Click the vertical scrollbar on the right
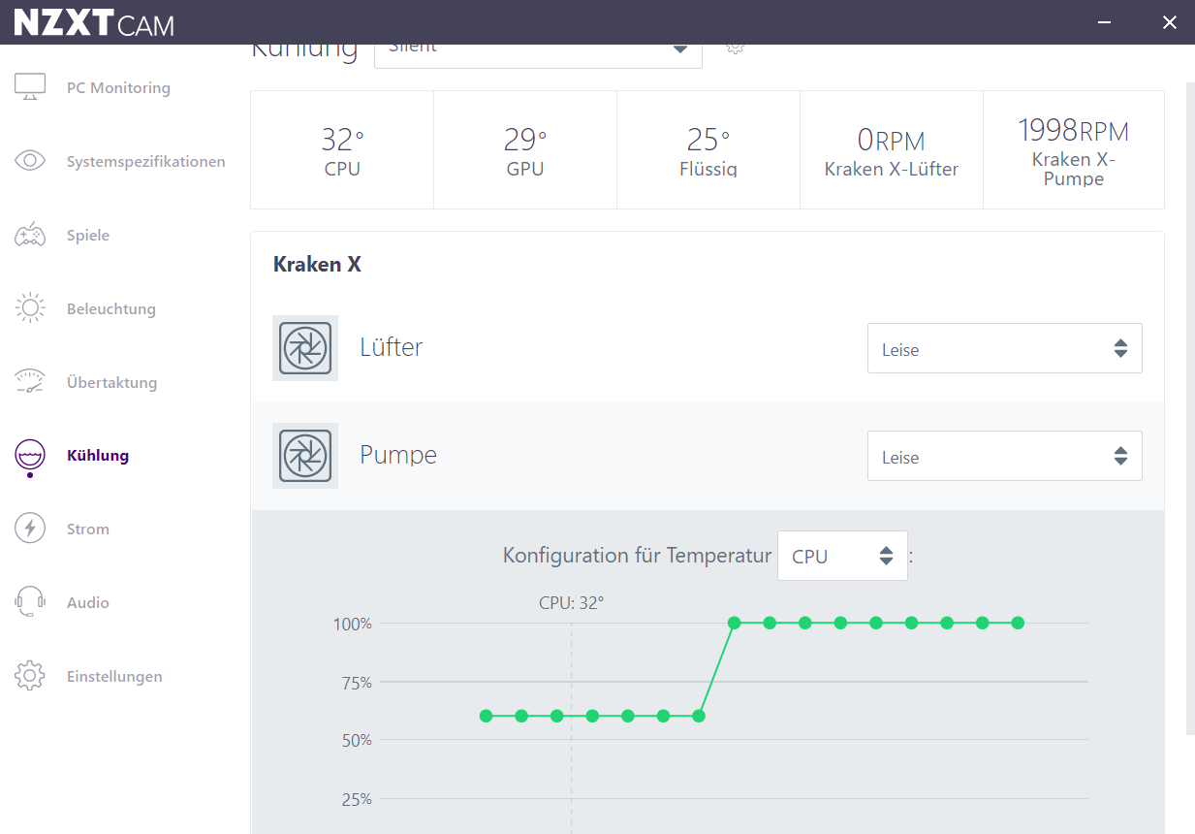Image resolution: width=1195 pixels, height=834 pixels. (x=1190, y=407)
